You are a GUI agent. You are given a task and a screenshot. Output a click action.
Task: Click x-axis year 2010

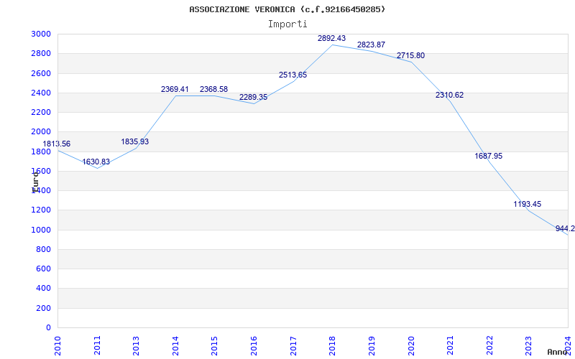point(57,346)
